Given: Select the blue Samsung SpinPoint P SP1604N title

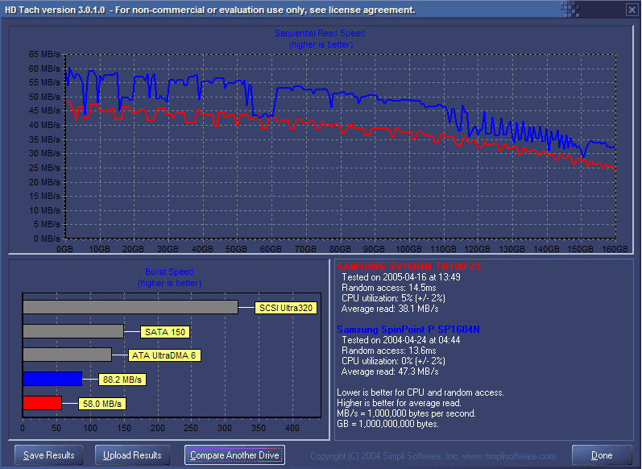Looking at the screenshot, I should (x=408, y=330).
